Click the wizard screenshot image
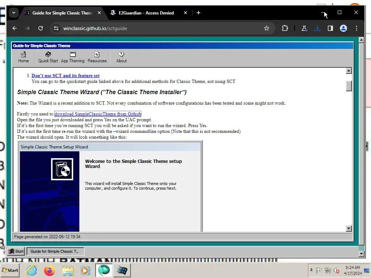Image resolution: width=371 pixels, height=278 pixels. 110,186
